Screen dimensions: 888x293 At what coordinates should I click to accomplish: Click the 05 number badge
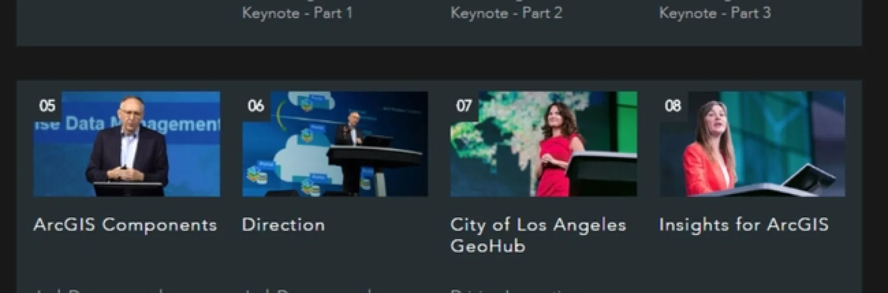tap(47, 106)
